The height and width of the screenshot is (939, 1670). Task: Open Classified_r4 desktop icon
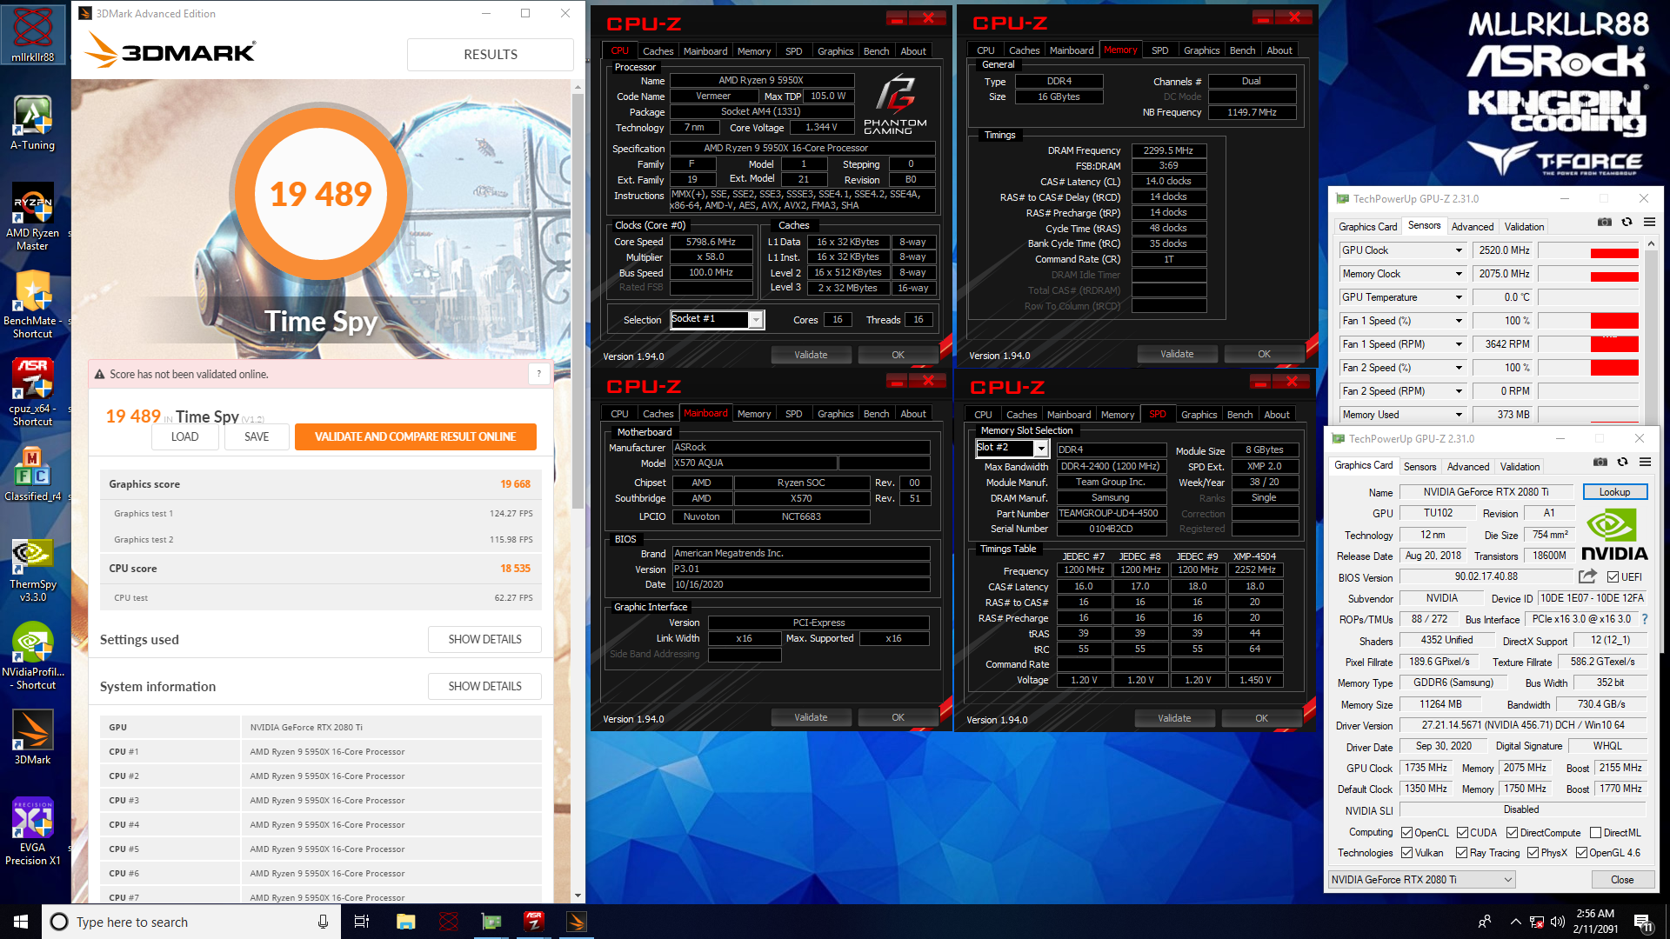pos(33,474)
